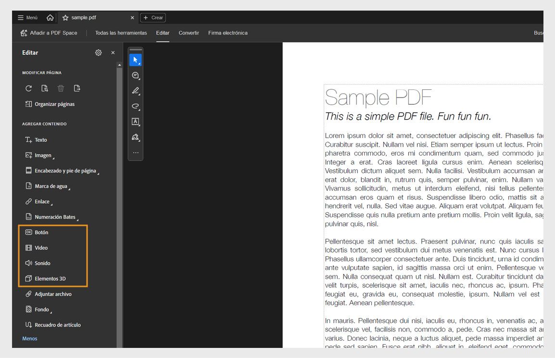555x358 pixels.
Task: Click paragraph starting "Pellentesque sit amet lectus"
Action: pyautogui.click(x=434, y=272)
